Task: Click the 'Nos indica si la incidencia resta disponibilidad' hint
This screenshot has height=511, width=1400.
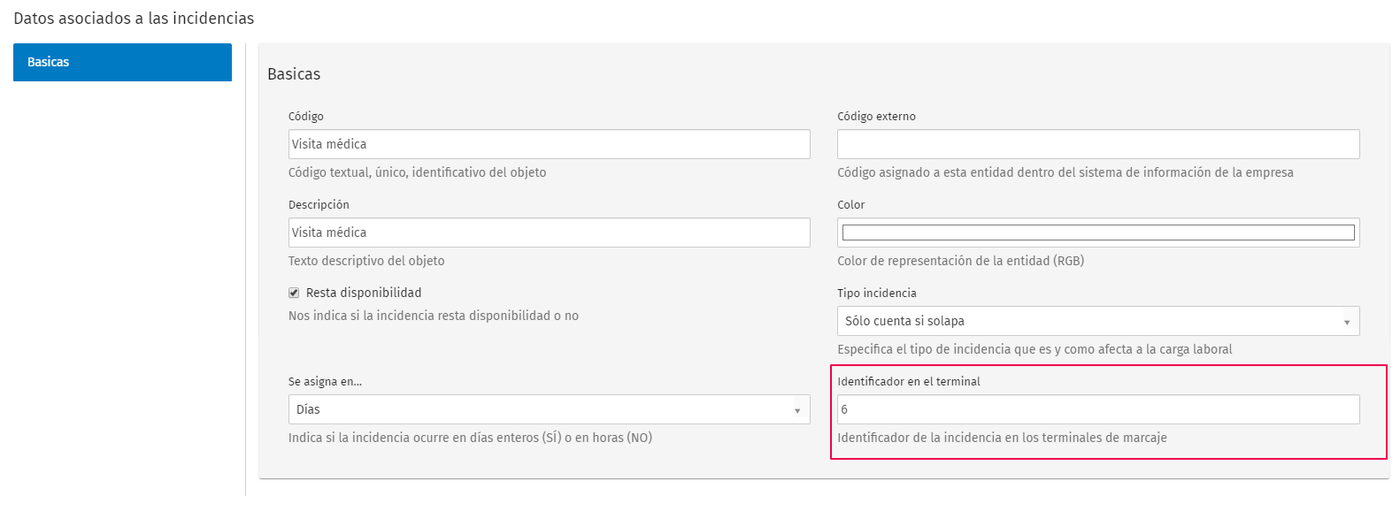Action: coord(434,316)
